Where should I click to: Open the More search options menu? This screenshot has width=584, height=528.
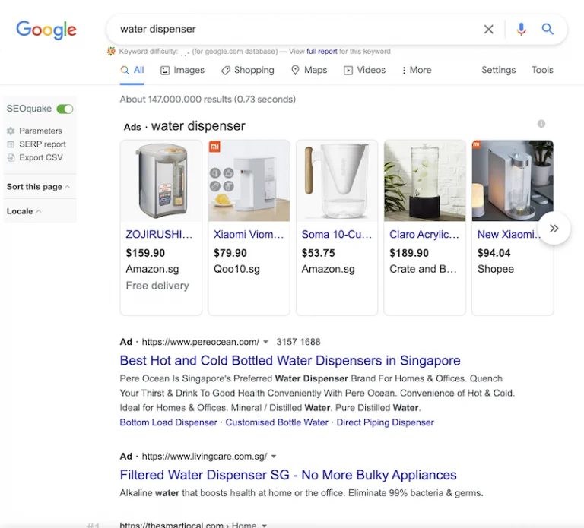[416, 70]
